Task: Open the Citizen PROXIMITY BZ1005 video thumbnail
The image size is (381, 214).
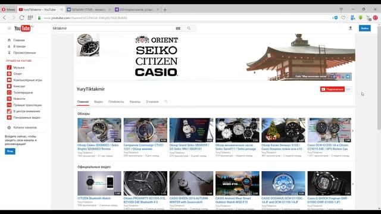Action: (x=145, y=183)
